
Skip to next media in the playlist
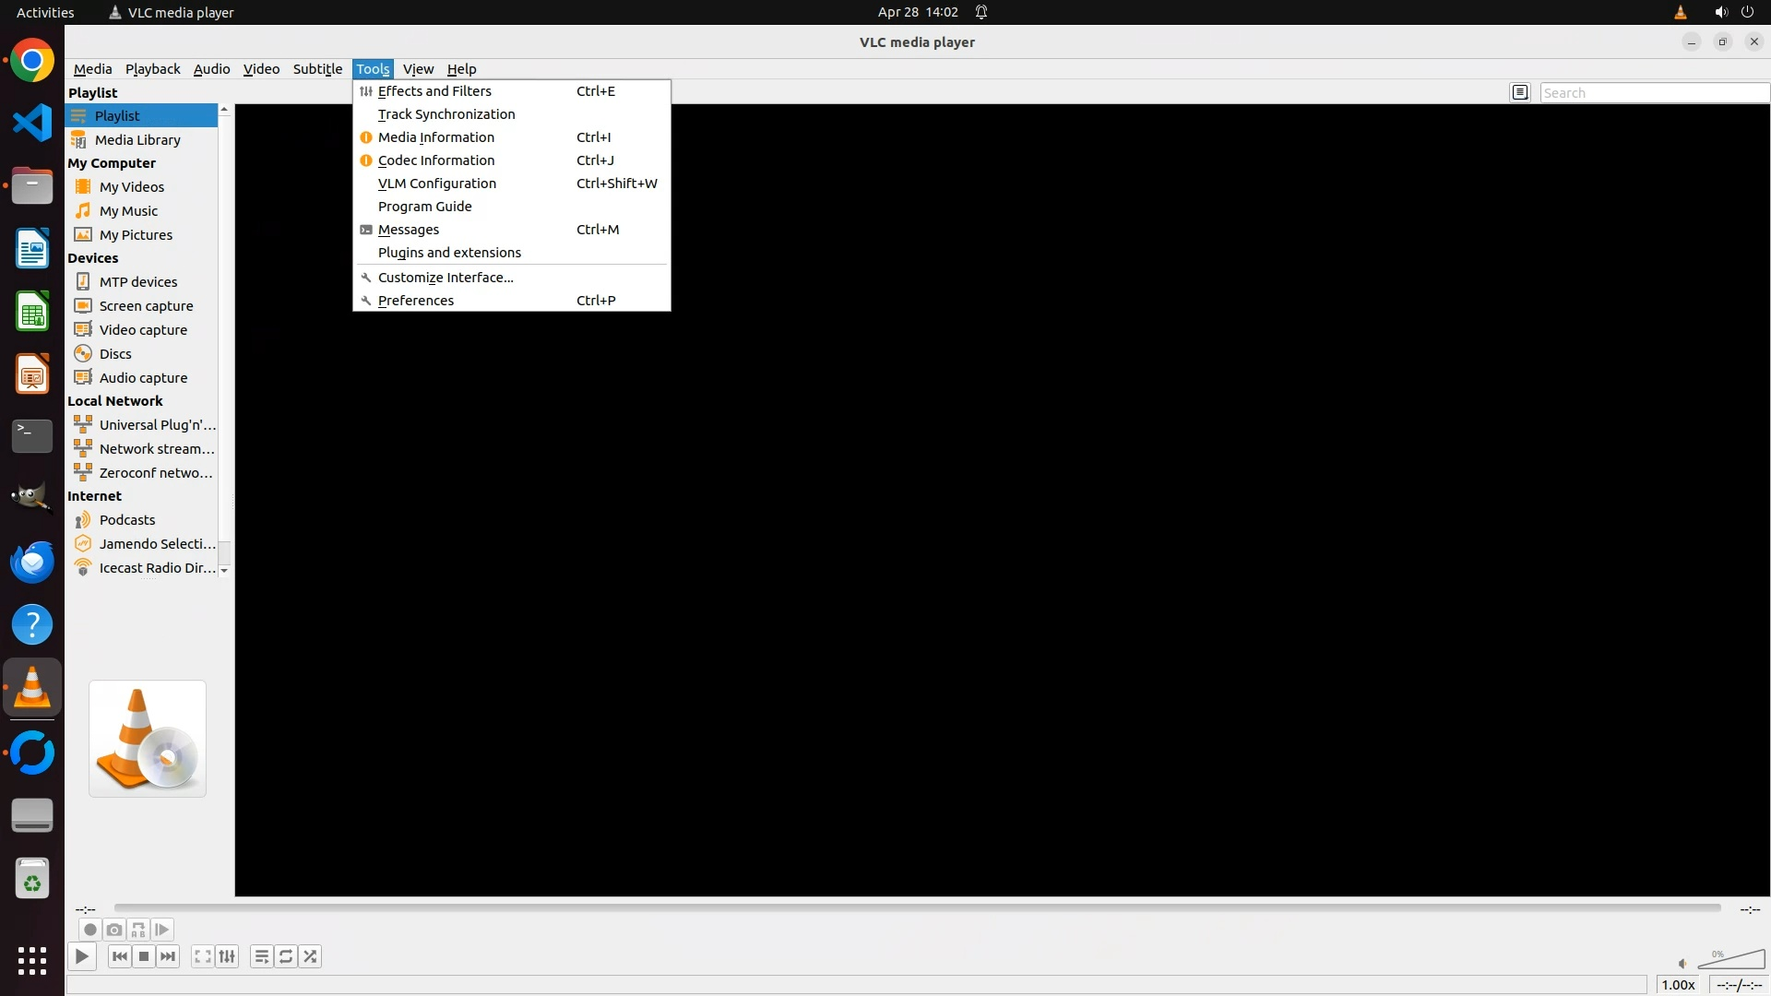(x=168, y=956)
